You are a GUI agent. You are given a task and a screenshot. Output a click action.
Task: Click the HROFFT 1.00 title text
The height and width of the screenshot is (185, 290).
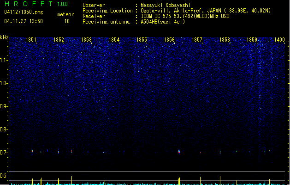36,4
